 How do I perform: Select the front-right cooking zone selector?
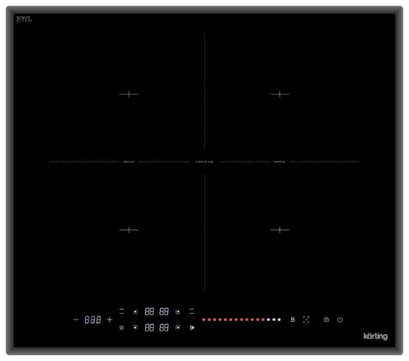pos(178,328)
